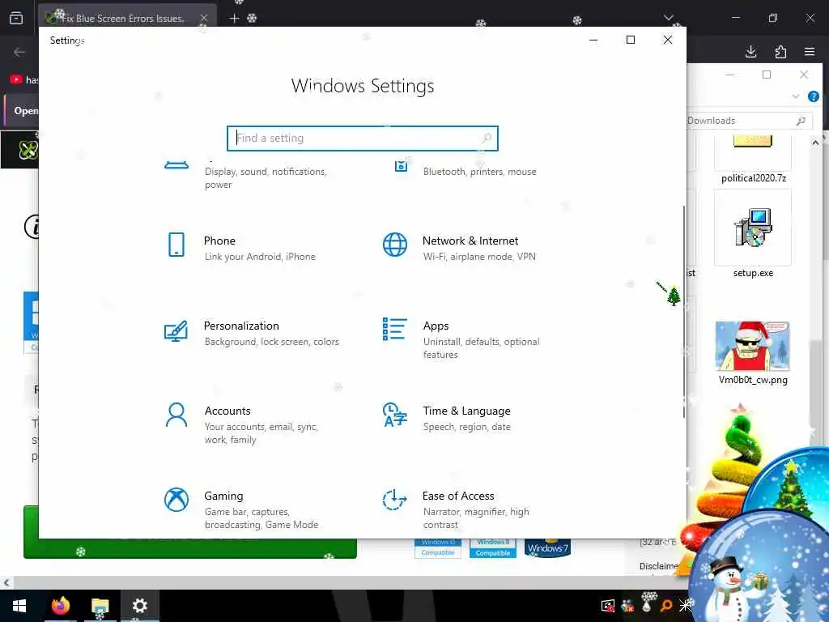Select the Vm0b0t_cw.png image file
The height and width of the screenshot is (622, 829).
(x=753, y=353)
